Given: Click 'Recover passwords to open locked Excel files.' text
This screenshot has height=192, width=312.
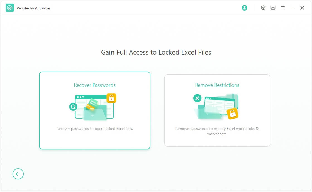Looking at the screenshot, I should point(95,129).
